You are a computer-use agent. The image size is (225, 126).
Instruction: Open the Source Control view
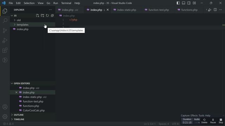click(x=5, y=30)
